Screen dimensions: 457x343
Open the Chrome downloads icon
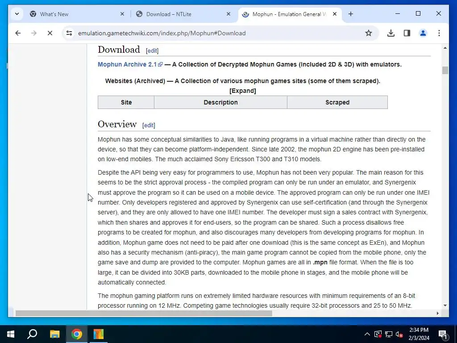tap(391, 33)
